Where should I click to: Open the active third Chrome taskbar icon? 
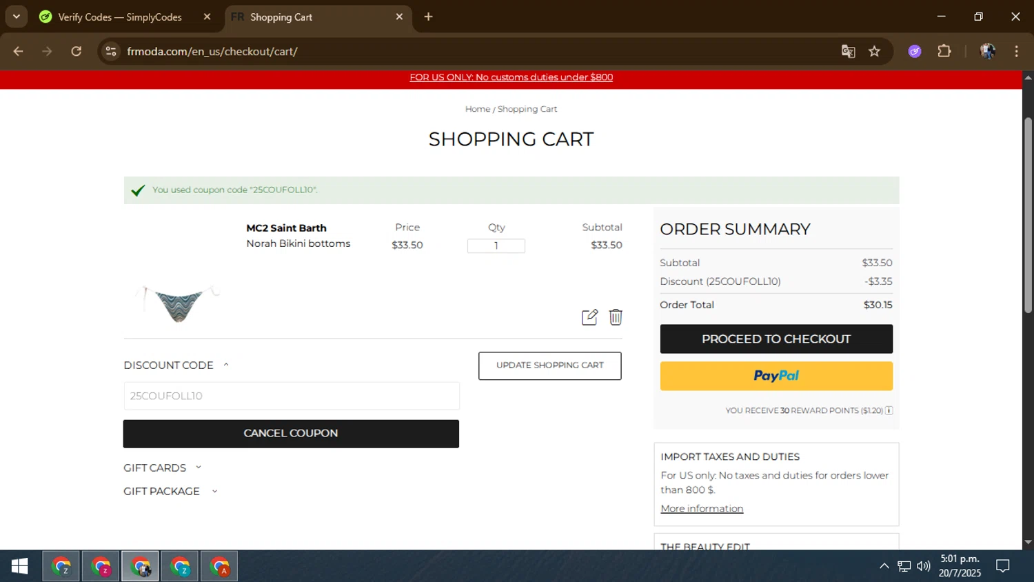pyautogui.click(x=141, y=566)
